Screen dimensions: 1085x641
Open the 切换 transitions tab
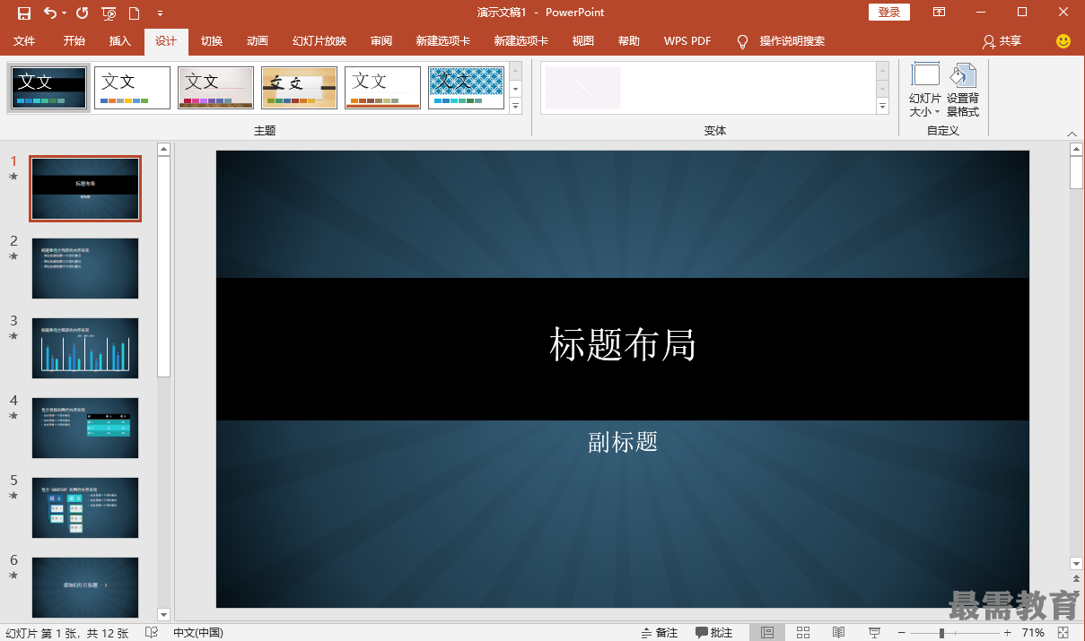(212, 41)
